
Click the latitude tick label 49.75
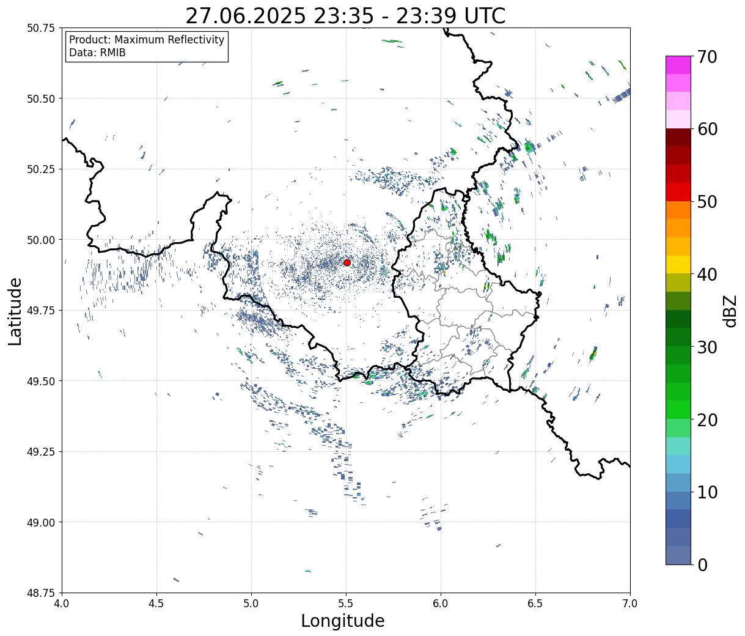[x=41, y=311]
